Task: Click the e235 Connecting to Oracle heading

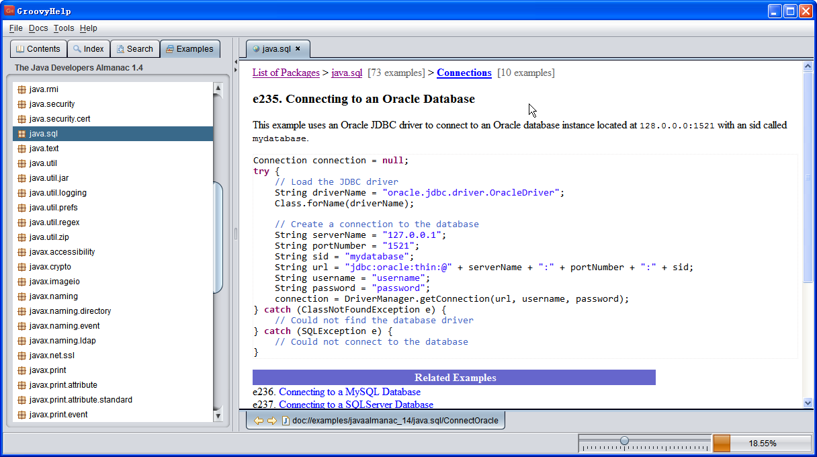Action: (363, 99)
